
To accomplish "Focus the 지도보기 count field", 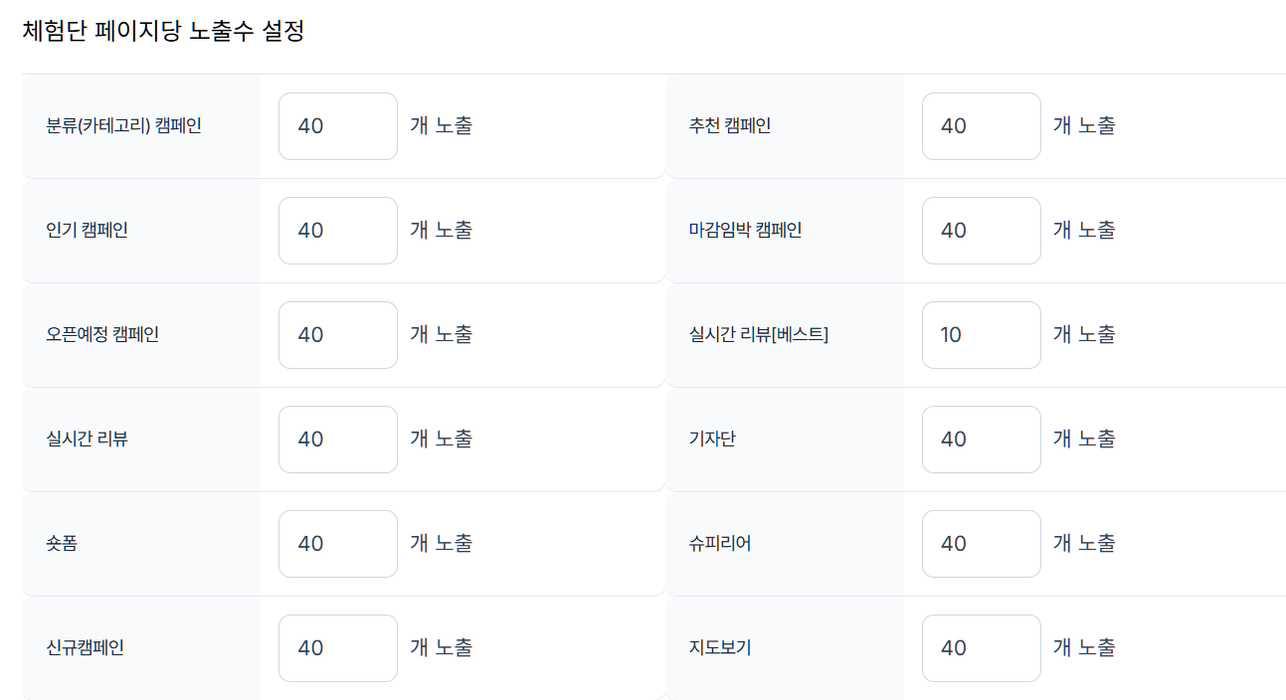I will (981, 648).
